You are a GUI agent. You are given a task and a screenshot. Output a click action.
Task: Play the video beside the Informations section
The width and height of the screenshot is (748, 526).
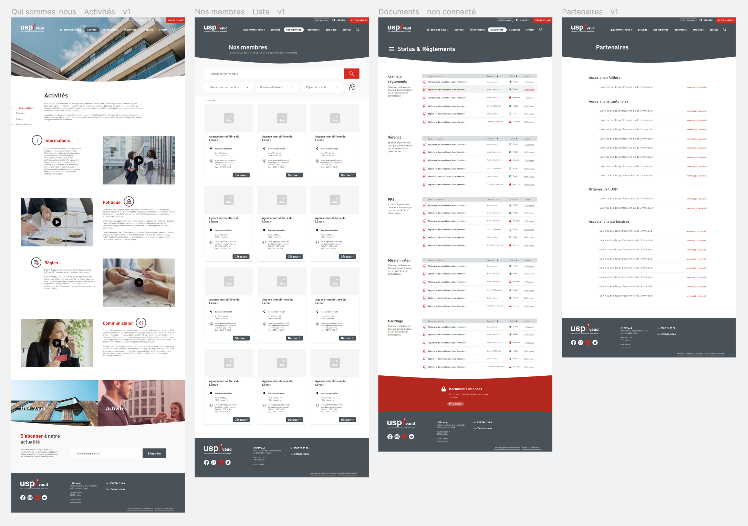tap(139, 160)
